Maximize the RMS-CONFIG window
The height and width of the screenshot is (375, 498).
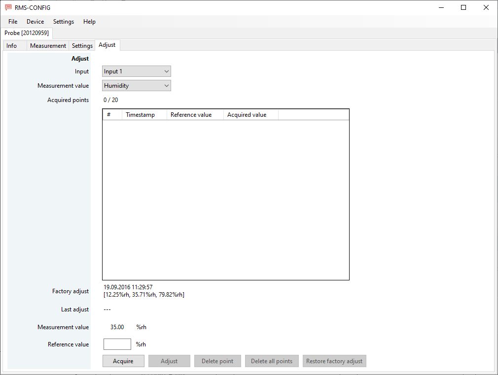(463, 7)
